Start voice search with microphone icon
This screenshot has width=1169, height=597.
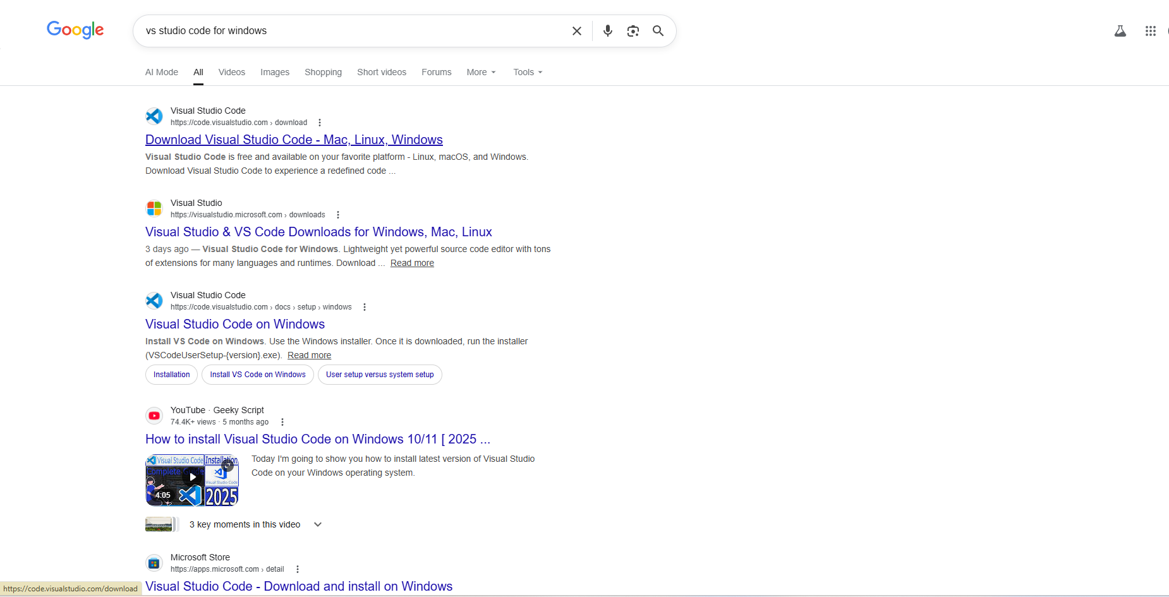(x=608, y=31)
